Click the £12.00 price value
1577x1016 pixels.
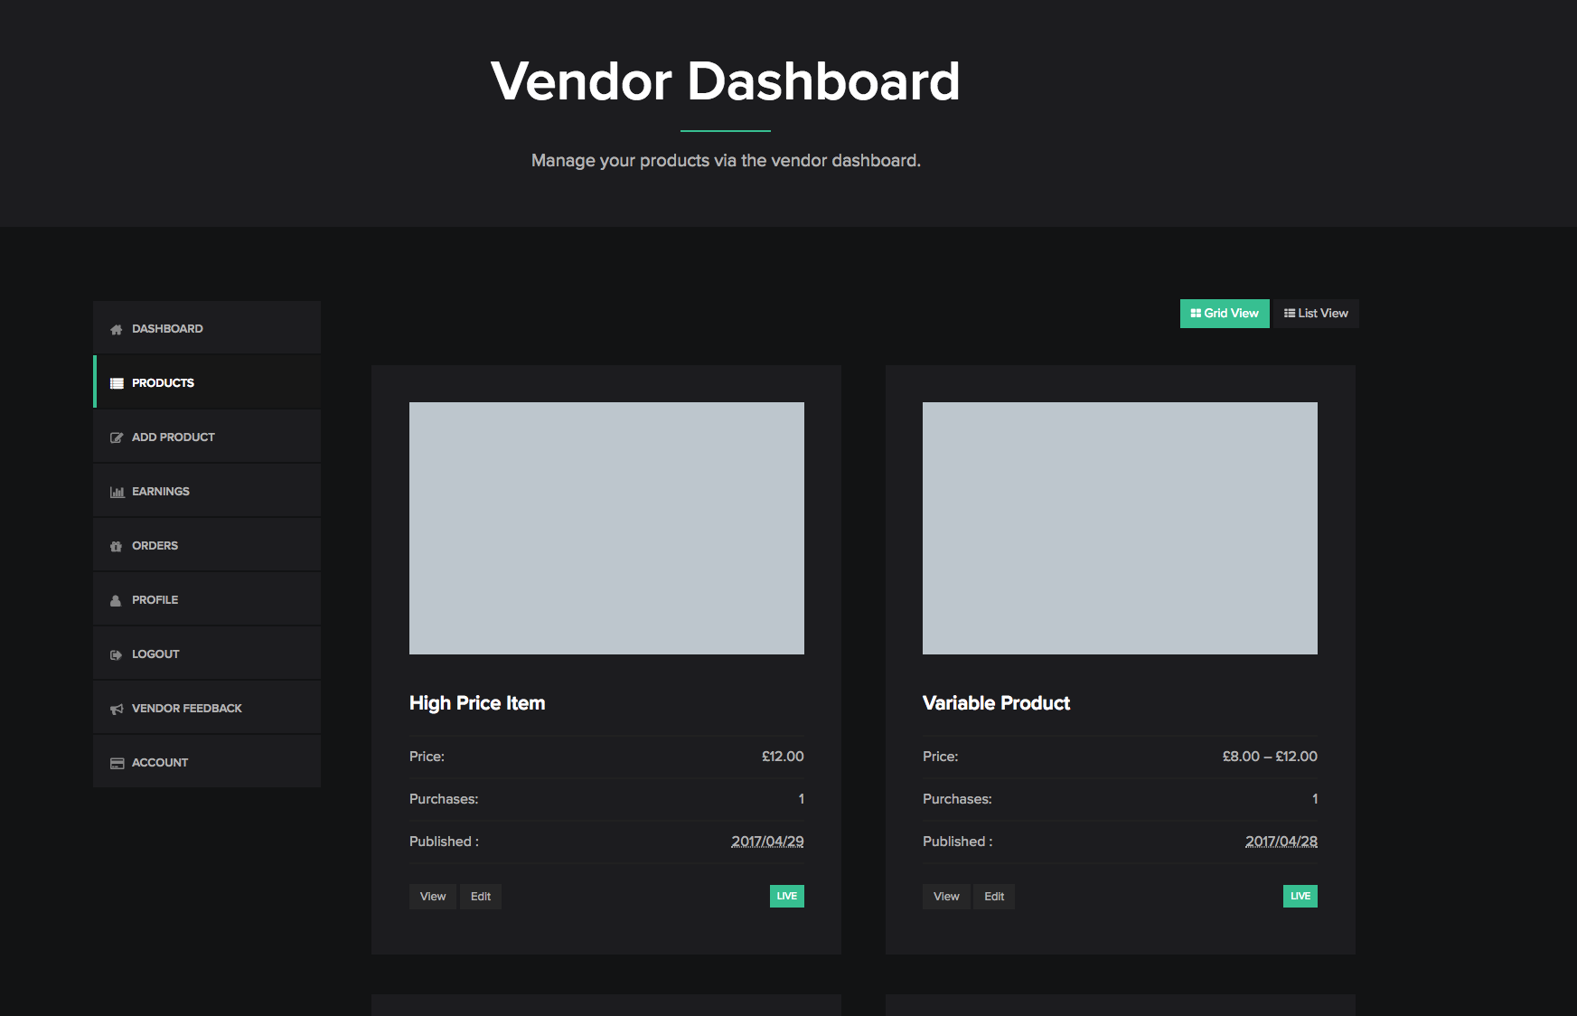[x=783, y=757]
